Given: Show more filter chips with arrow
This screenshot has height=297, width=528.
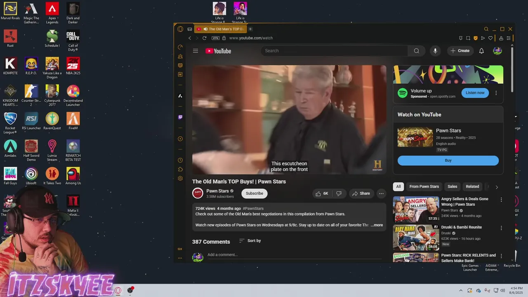Looking at the screenshot, I should tap(497, 187).
